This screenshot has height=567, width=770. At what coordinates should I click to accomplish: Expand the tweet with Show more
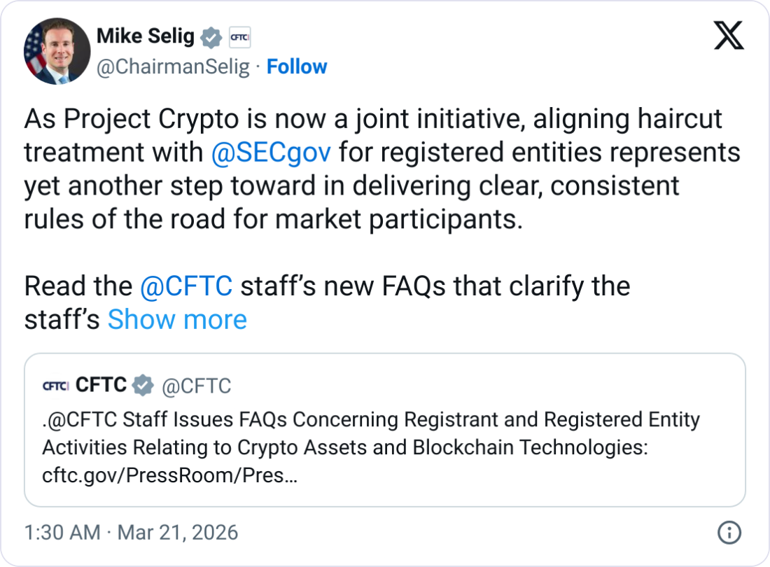coord(176,319)
